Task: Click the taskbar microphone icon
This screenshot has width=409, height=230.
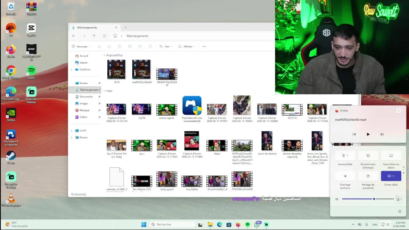Action: tap(367, 224)
